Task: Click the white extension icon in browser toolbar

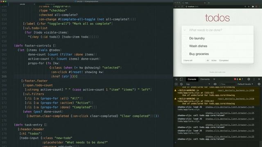Action: [253, 7]
